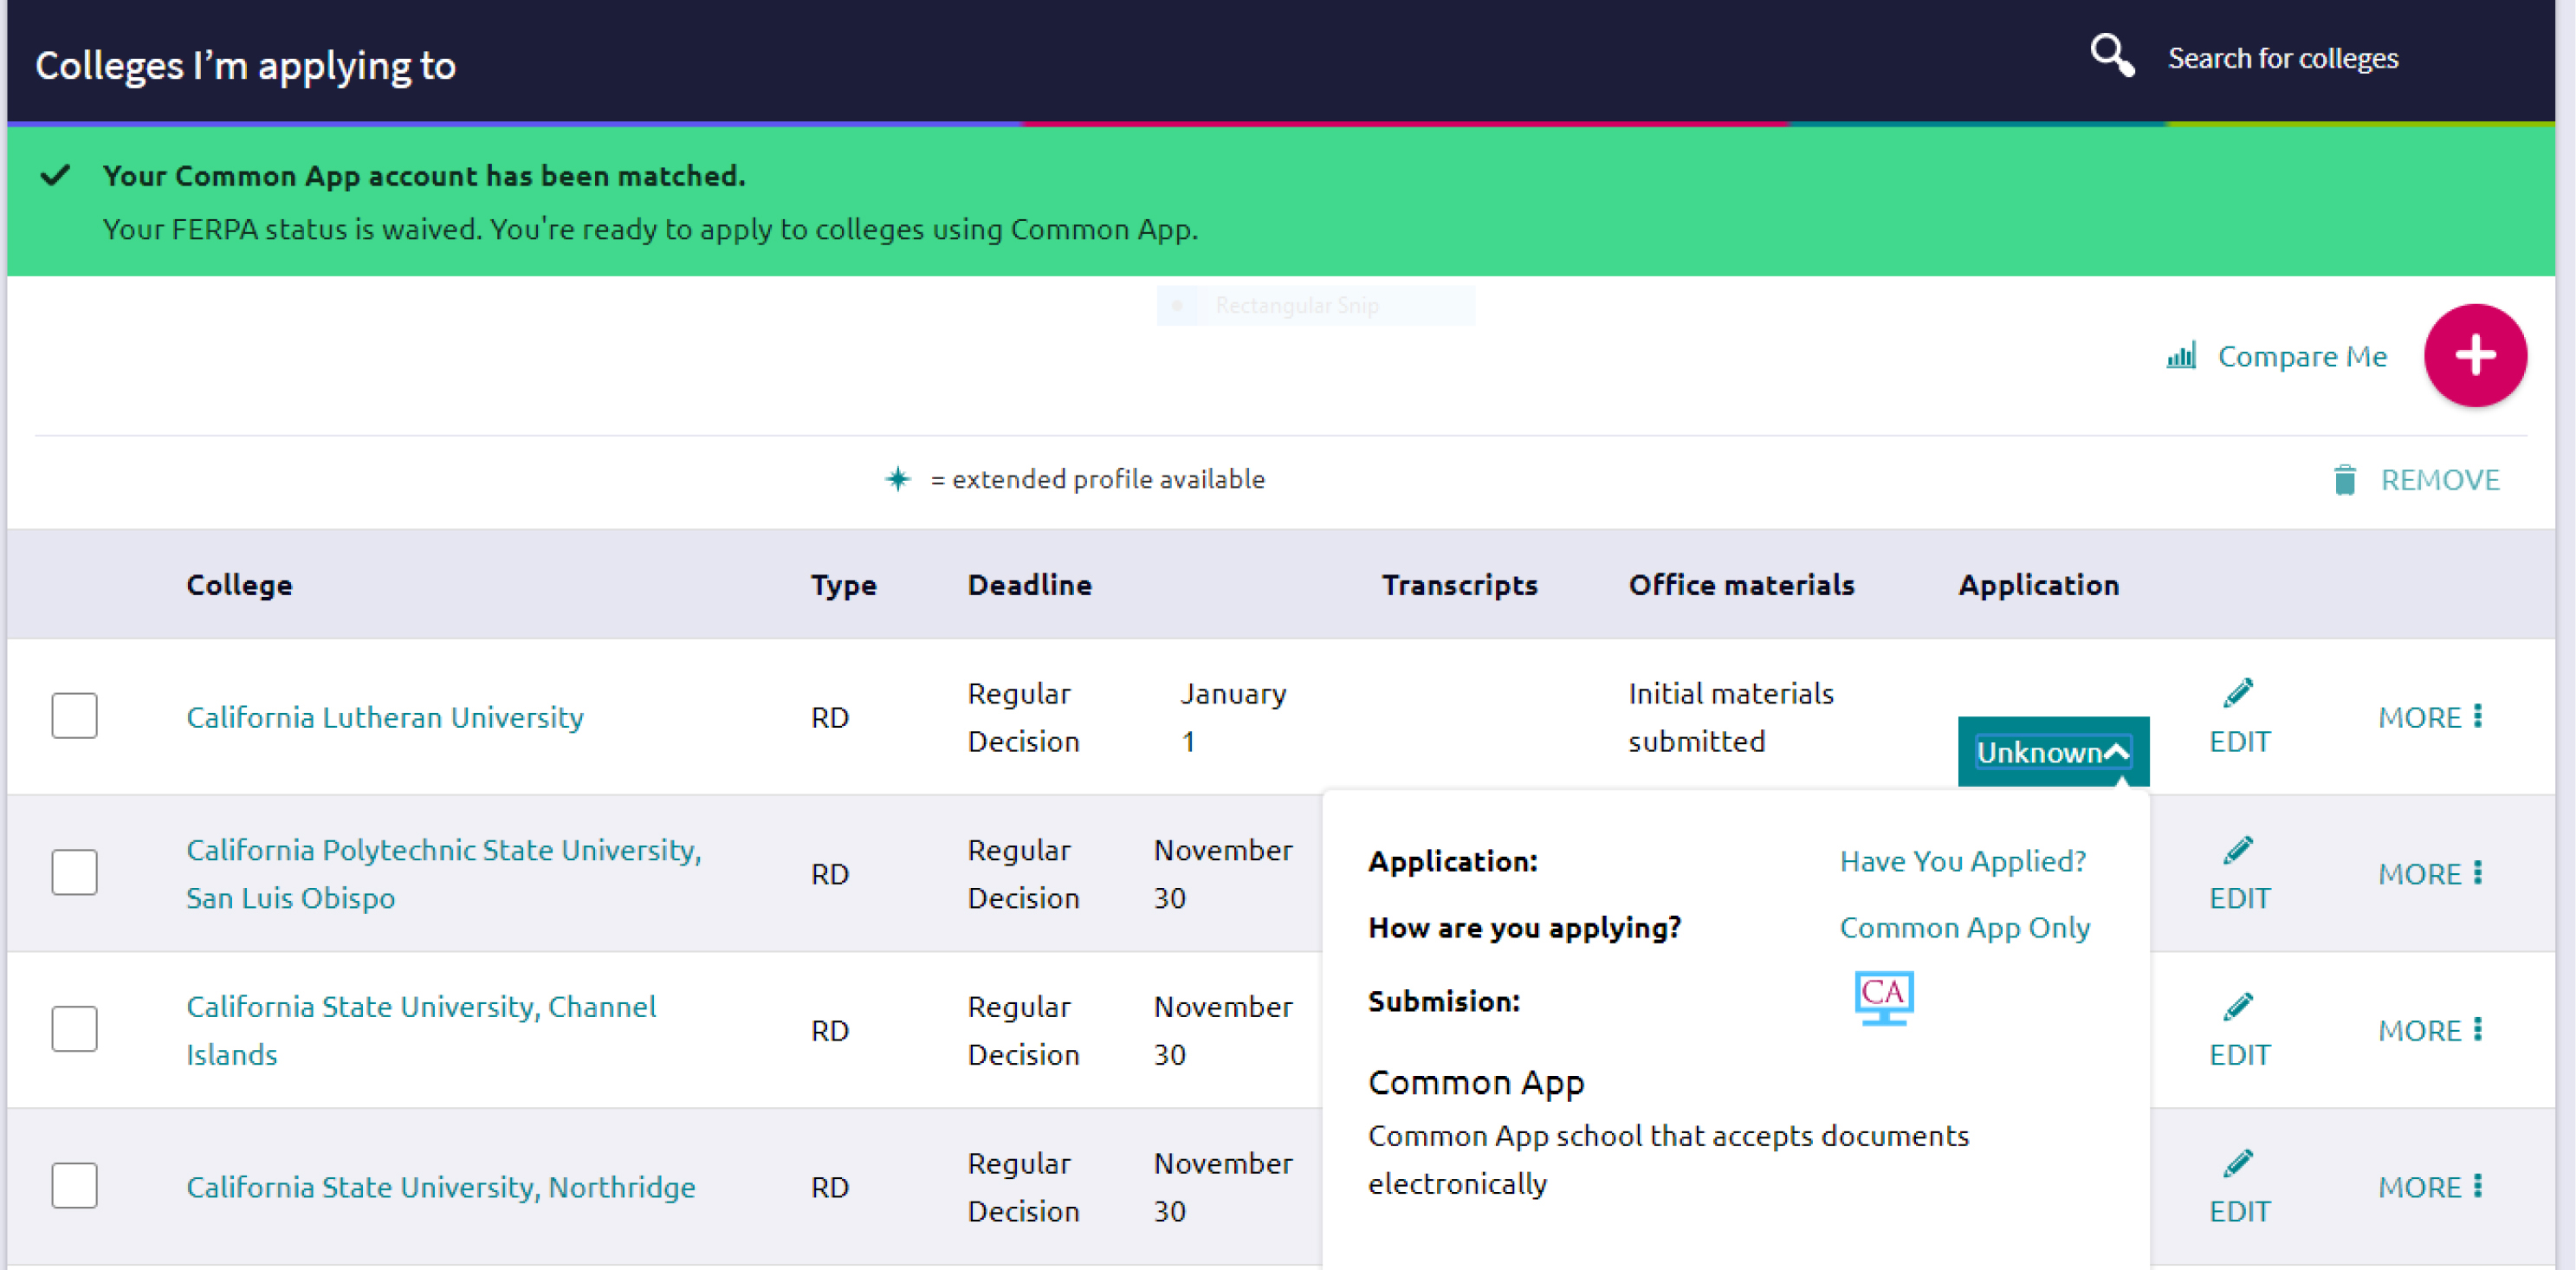Click the Compare Me bar chart icon
Viewport: 2576px width, 1270px height.
[2180, 355]
